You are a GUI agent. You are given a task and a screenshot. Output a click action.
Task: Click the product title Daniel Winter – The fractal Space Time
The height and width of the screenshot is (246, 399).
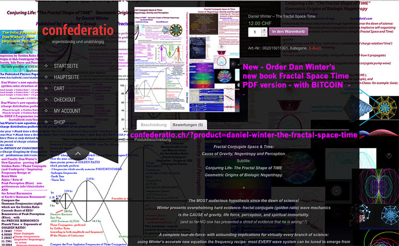pos(282,16)
